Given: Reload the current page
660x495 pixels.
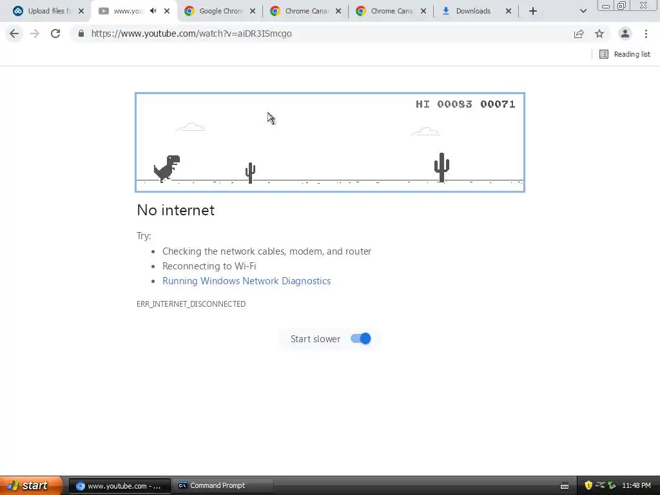Looking at the screenshot, I should (x=55, y=34).
